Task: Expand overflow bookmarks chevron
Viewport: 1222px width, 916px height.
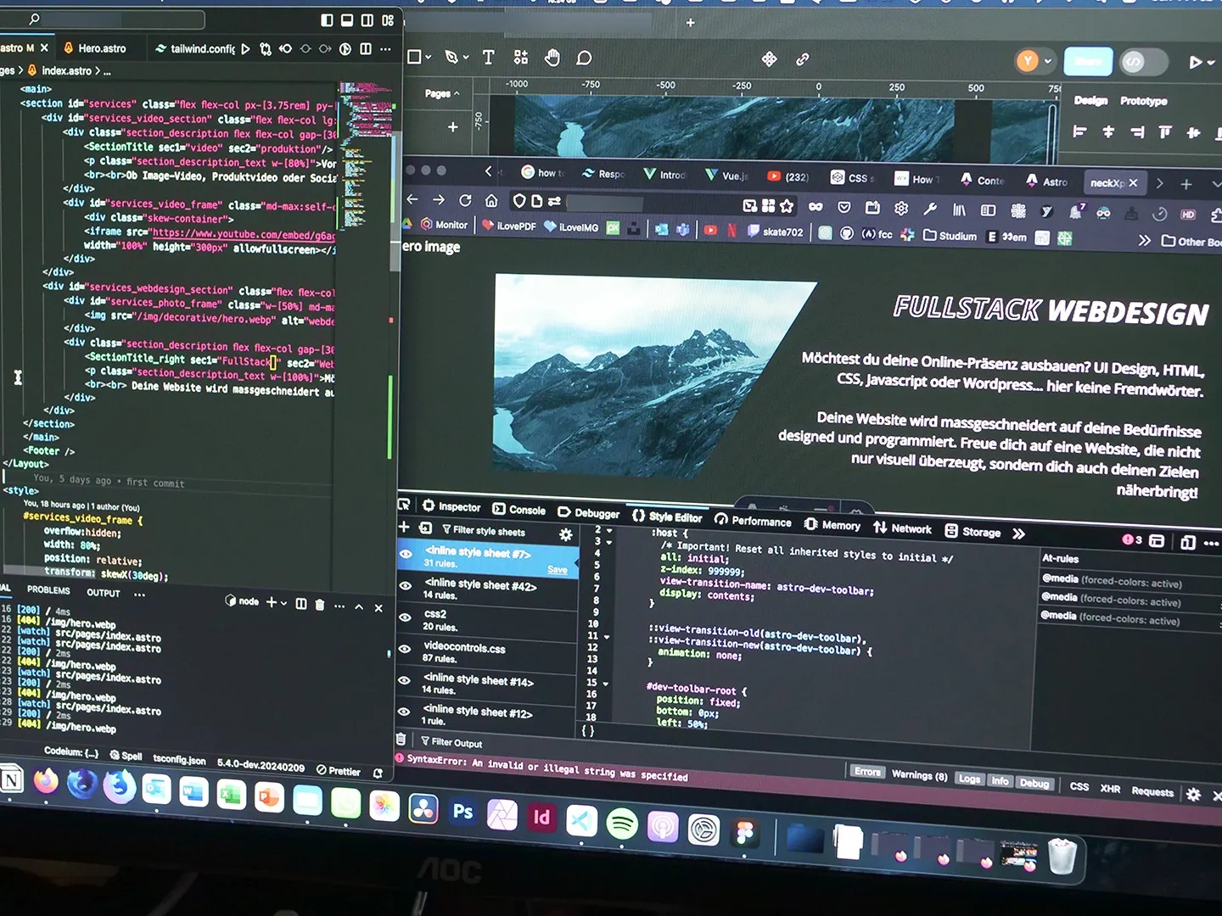Action: 1144,241
